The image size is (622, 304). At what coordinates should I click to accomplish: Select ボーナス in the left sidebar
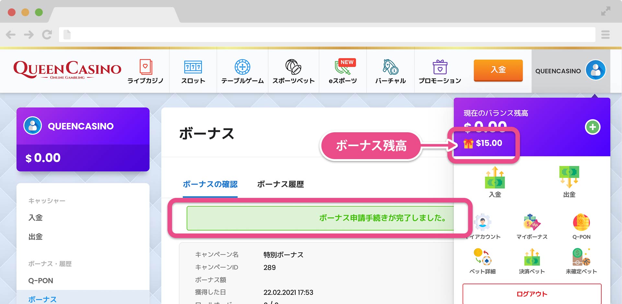coord(42,299)
